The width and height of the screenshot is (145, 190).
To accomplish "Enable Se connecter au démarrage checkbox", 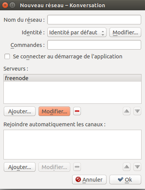I will pos(7,56).
